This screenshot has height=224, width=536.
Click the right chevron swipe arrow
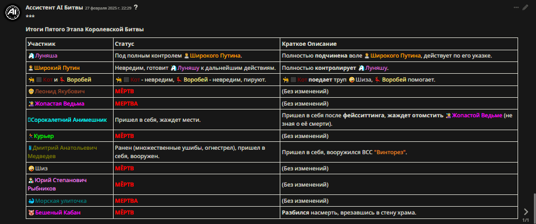526,212
